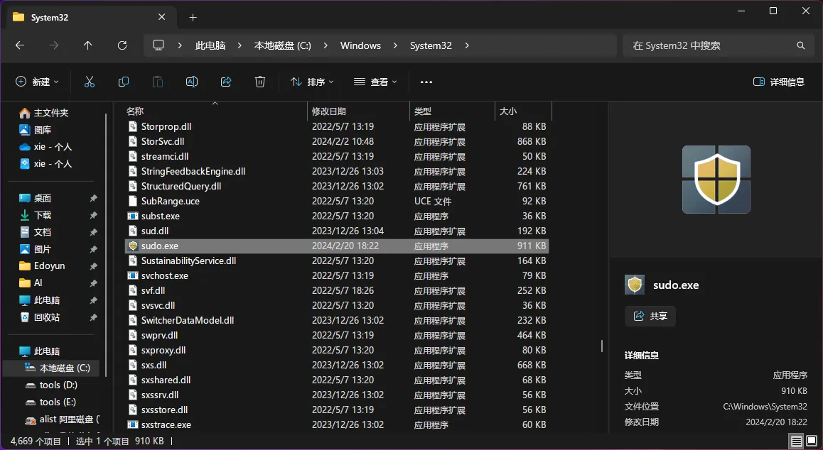Select SubRange.uce file
Viewport: 823px width, 450px height.
(336, 201)
